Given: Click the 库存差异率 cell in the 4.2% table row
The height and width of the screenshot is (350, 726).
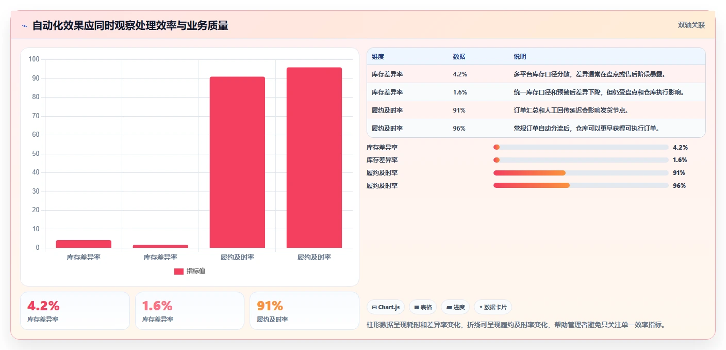Looking at the screenshot, I should [x=387, y=74].
